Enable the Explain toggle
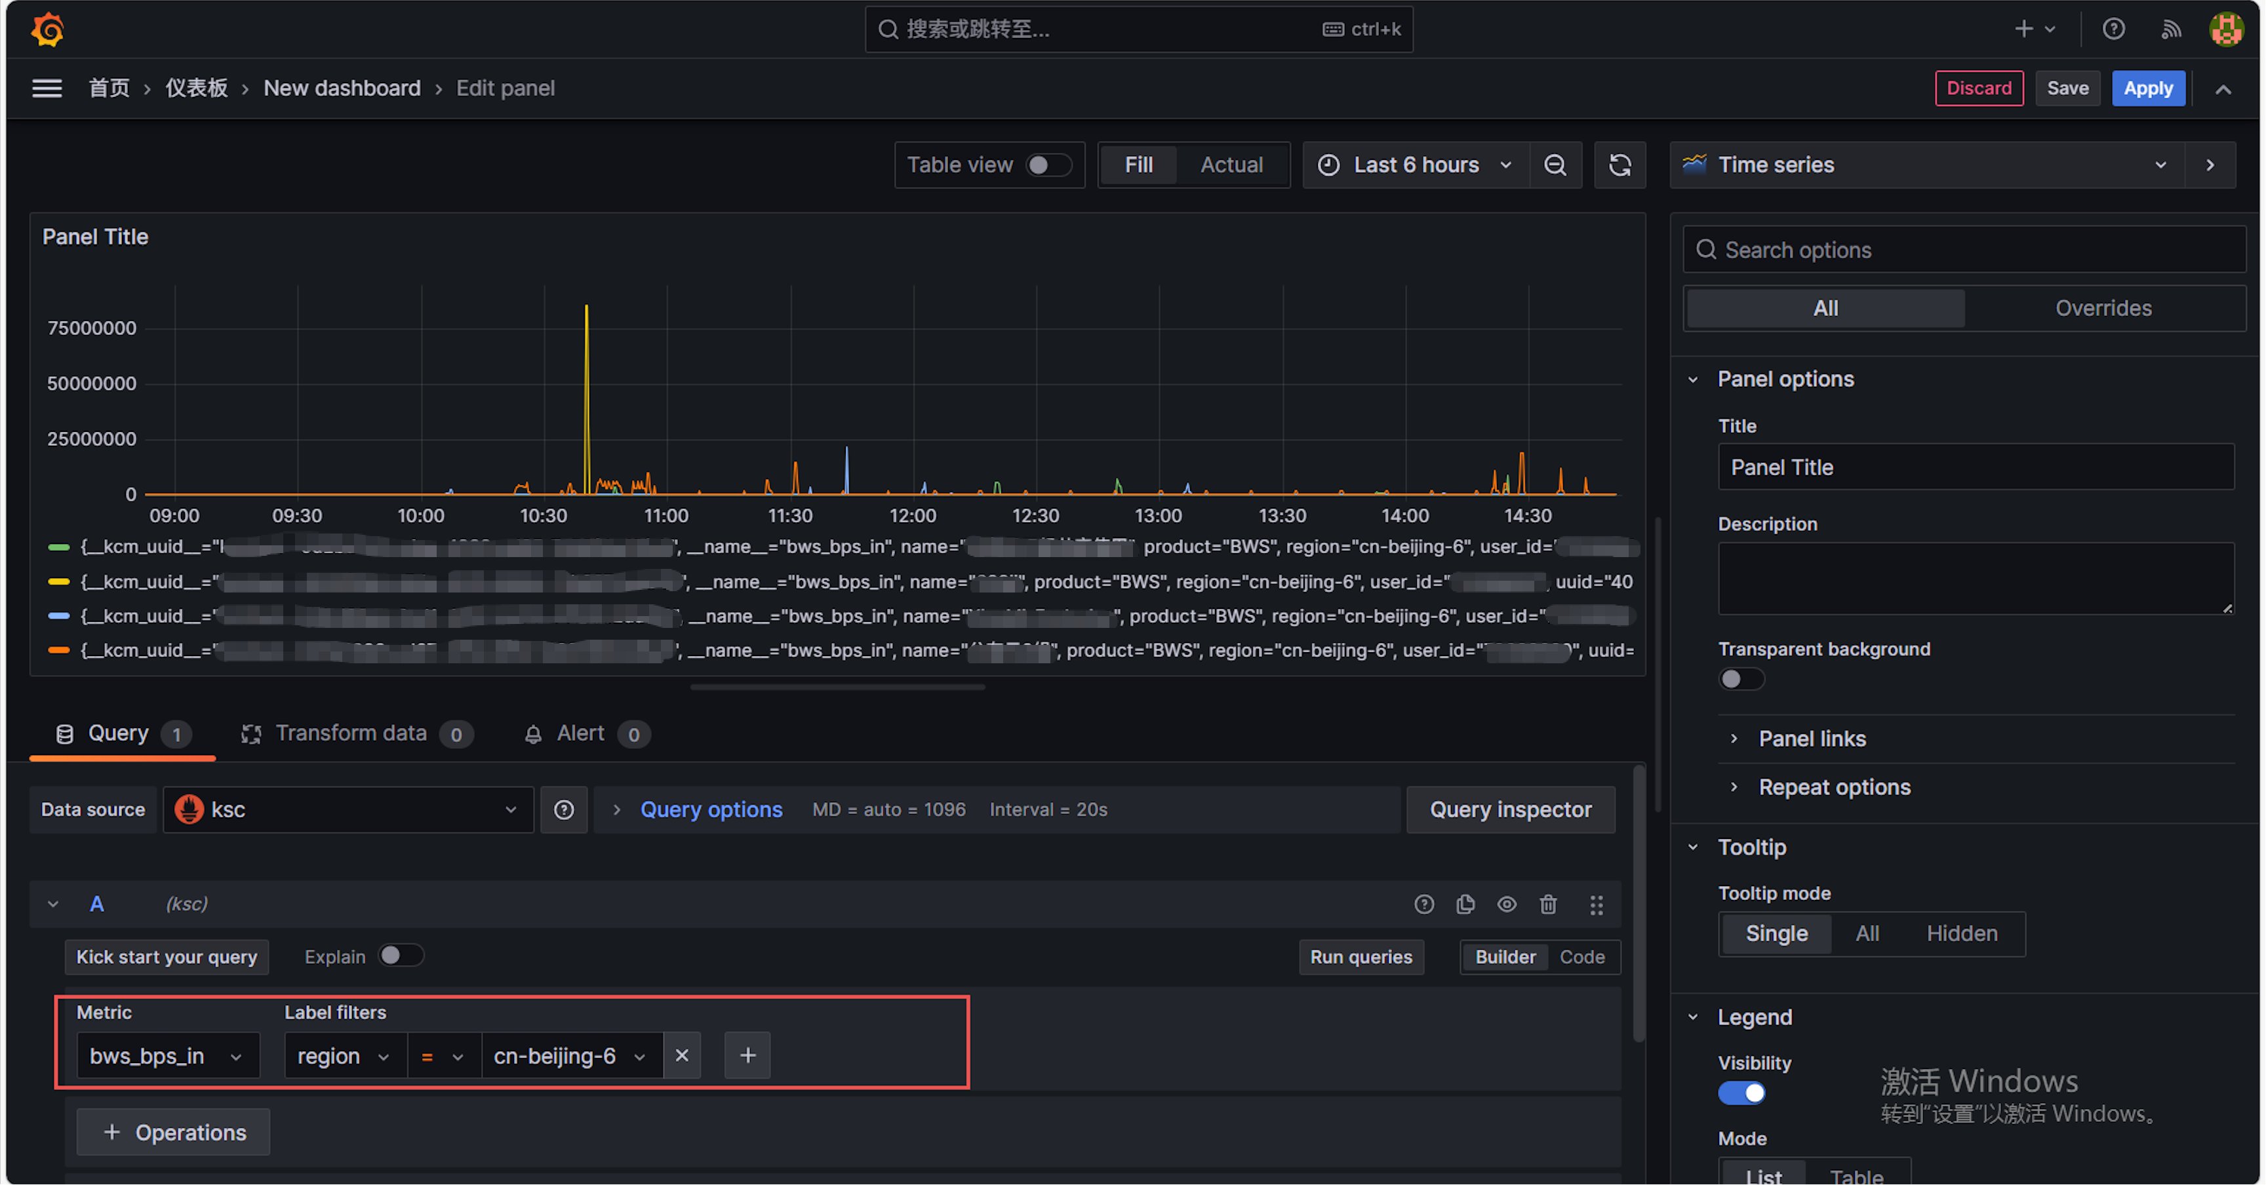Screen dimensions: 2266x1185 click(400, 956)
